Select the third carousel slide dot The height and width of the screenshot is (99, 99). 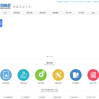52,56
